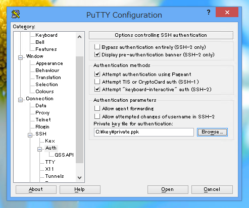Select Bell in the category tree
Screen dimensions: 249x208
[40, 42]
